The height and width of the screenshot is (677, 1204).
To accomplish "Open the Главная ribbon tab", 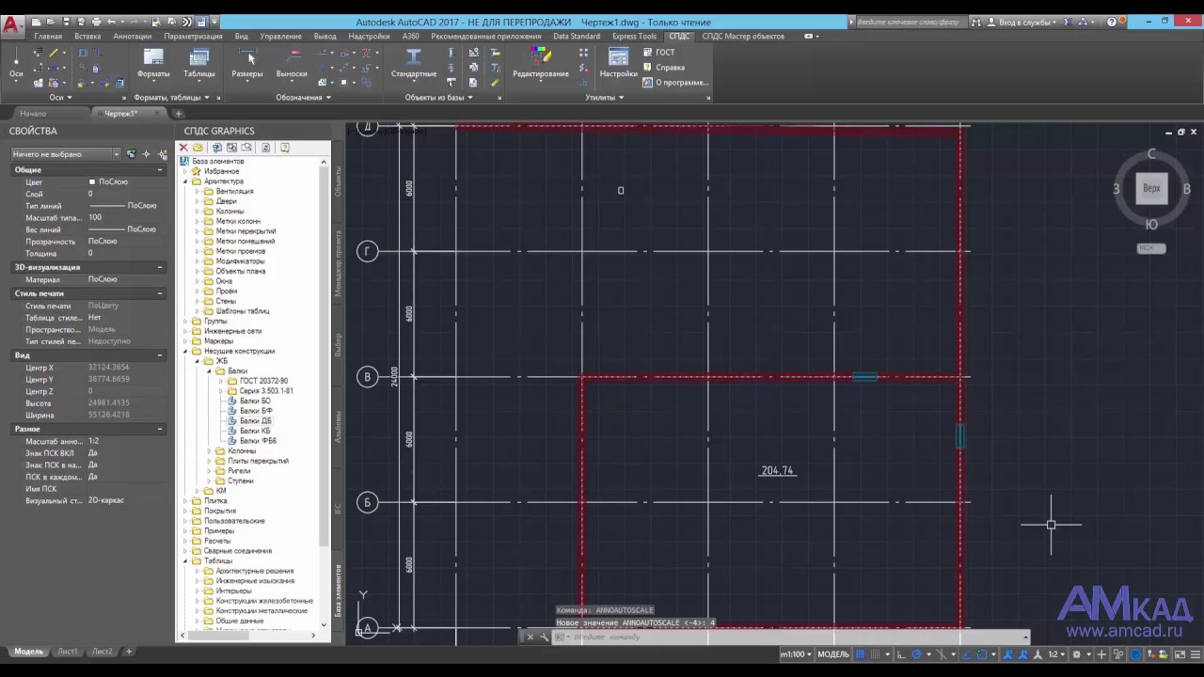I will coord(48,37).
